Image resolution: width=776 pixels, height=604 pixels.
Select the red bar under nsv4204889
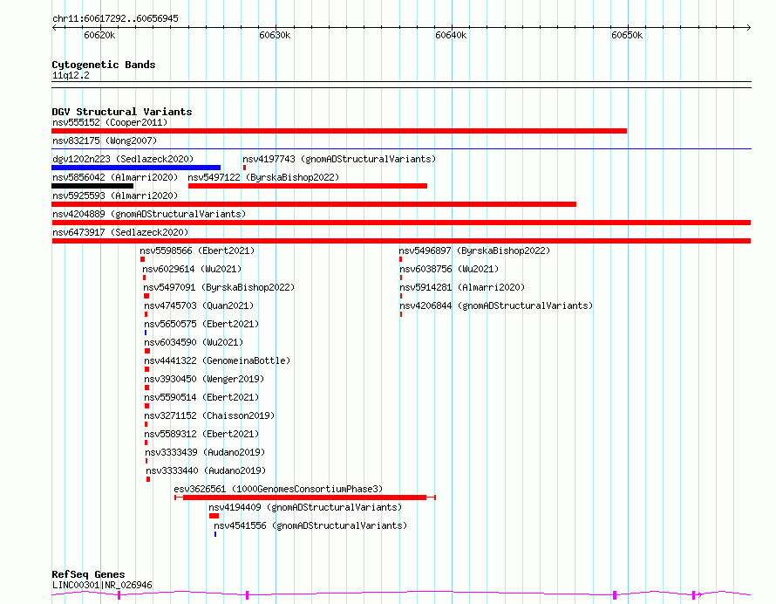click(401, 223)
